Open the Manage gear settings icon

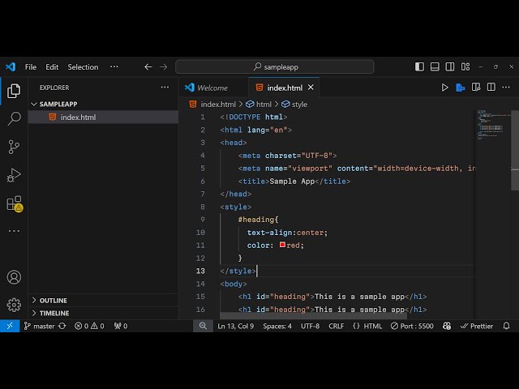click(14, 305)
